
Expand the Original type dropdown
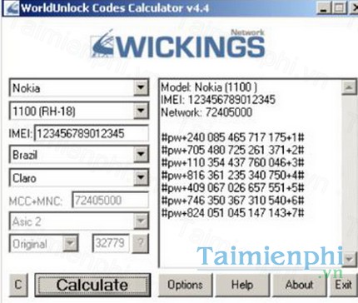click(70, 244)
